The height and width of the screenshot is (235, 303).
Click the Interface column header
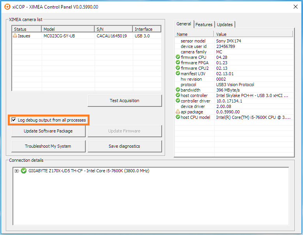pos(147,29)
